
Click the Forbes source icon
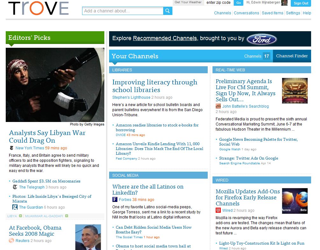click(115, 199)
